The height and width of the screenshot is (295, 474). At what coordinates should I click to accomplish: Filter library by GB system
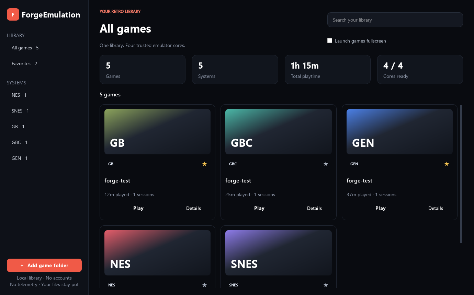pos(44,127)
